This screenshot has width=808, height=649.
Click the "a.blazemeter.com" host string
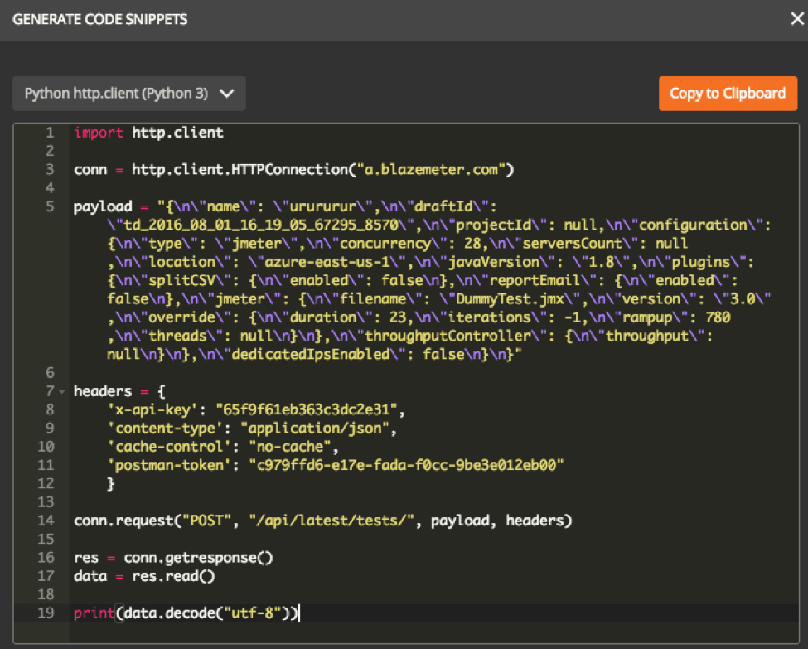point(431,170)
